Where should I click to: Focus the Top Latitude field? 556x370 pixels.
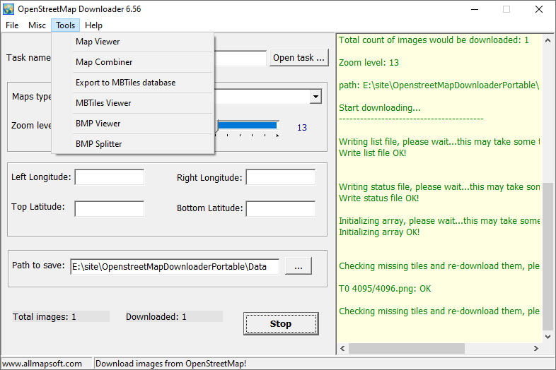[x=110, y=208]
